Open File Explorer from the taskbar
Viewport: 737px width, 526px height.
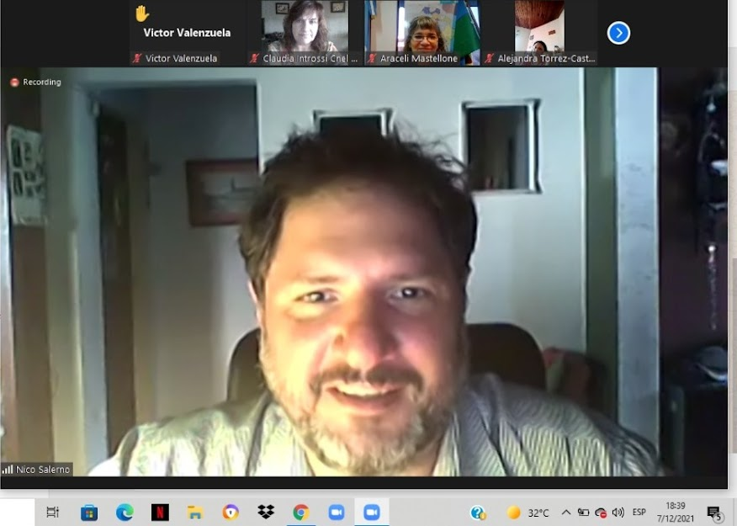[195, 513]
